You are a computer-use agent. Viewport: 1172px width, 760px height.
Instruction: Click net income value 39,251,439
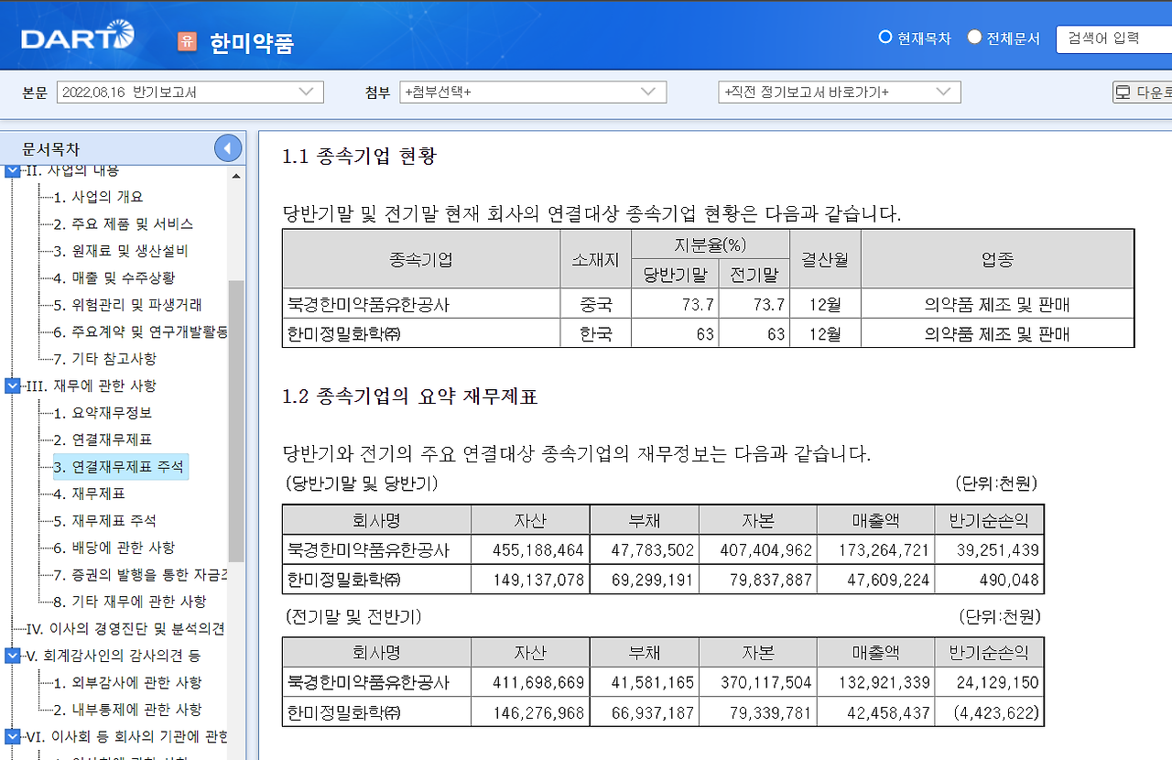[997, 550]
